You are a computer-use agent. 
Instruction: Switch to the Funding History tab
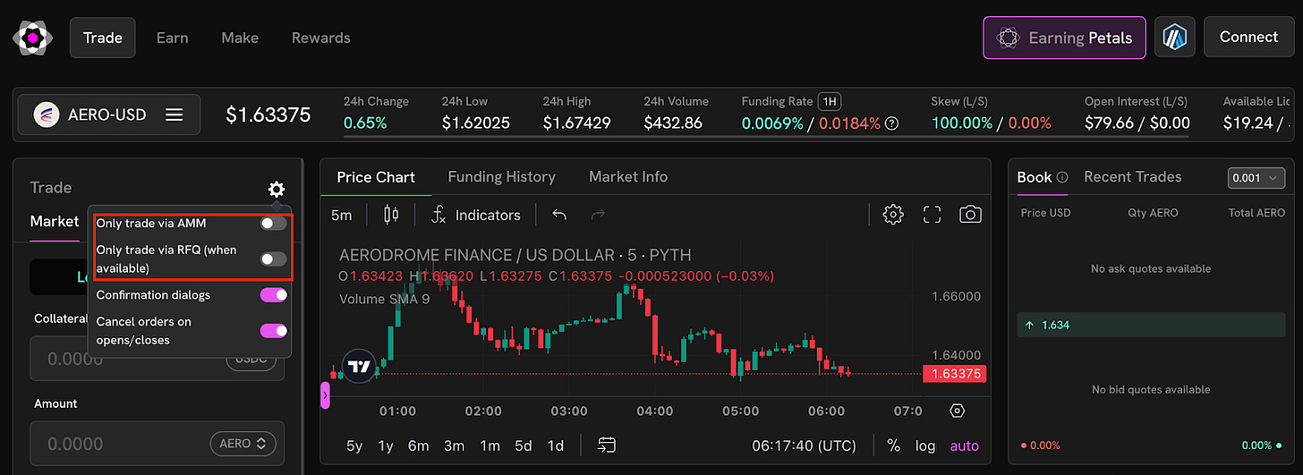pos(501,177)
